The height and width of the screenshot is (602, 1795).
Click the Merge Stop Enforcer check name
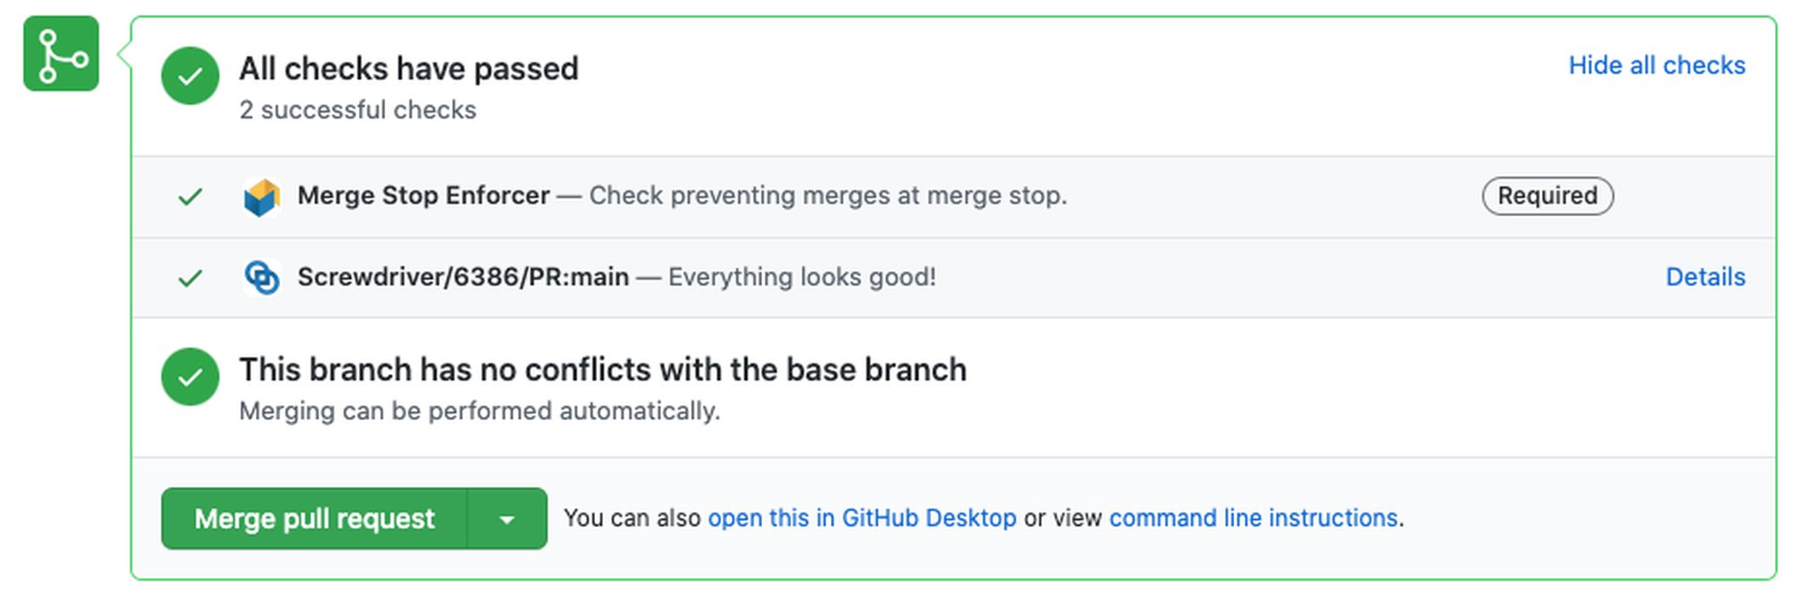(424, 196)
